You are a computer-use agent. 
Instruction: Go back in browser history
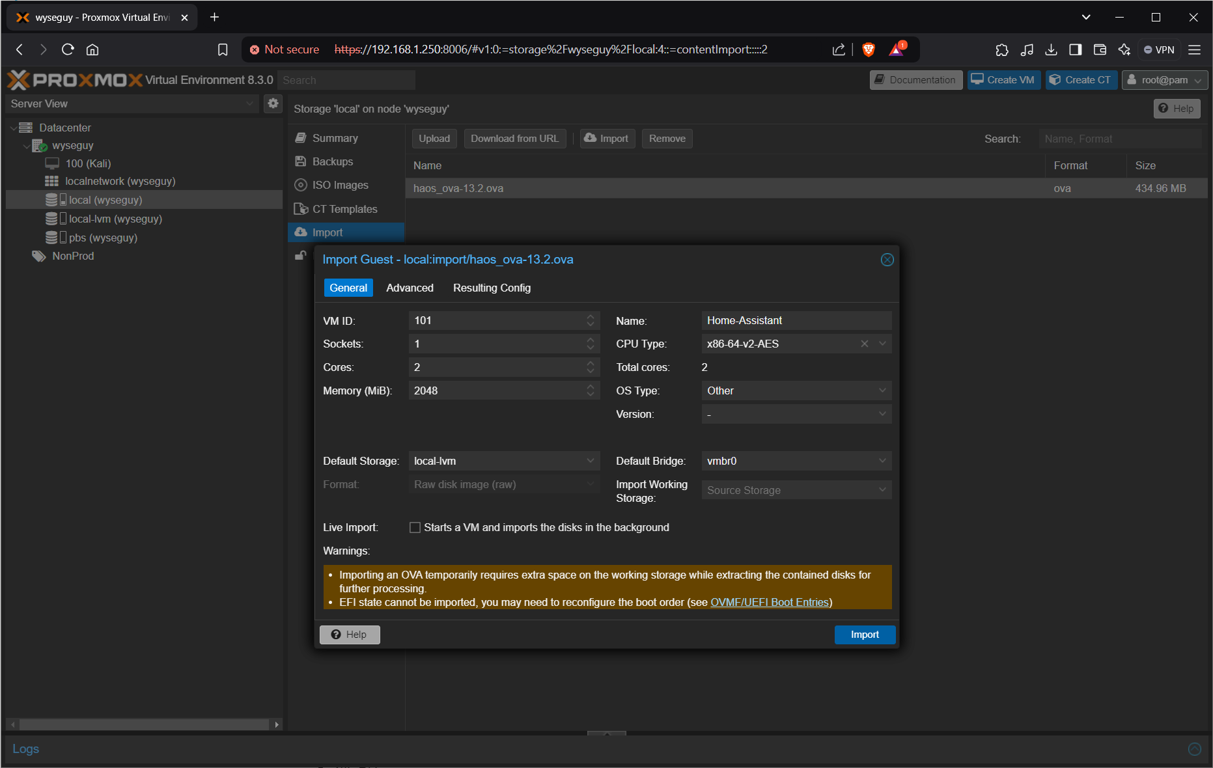click(x=20, y=49)
